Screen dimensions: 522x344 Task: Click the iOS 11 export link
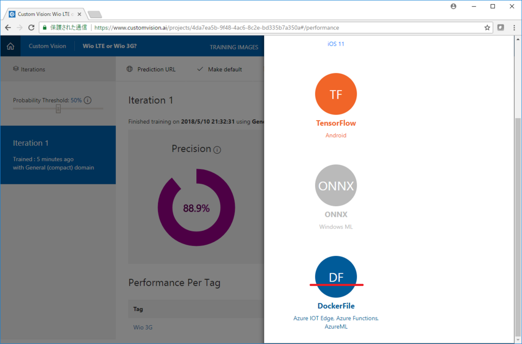click(x=336, y=44)
